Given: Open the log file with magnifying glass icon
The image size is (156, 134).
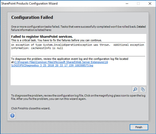Looking at the screenshot, I should (x=135, y=90).
